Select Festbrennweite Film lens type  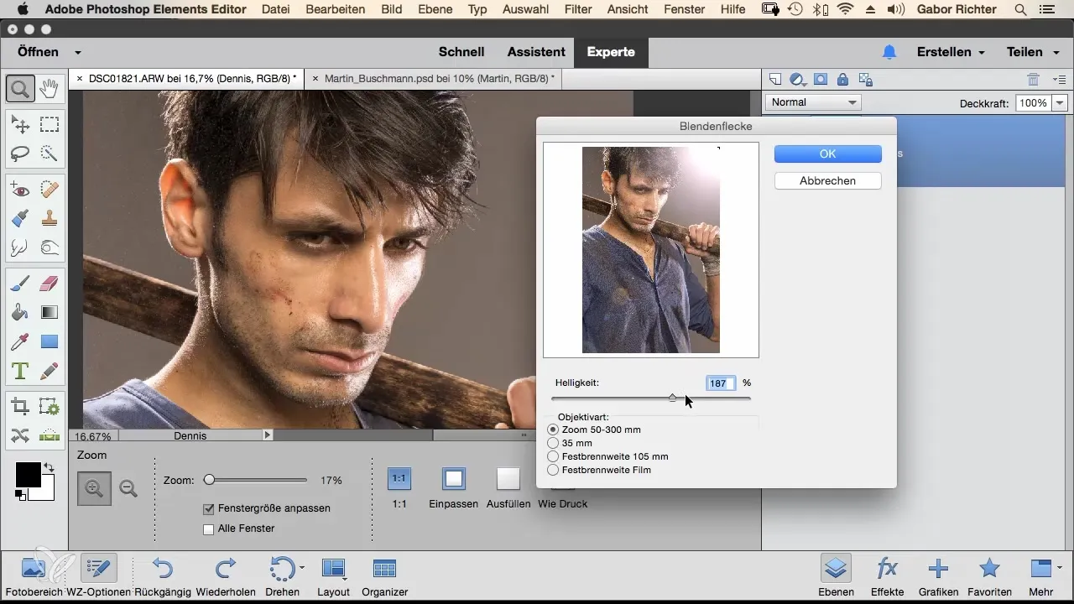point(552,470)
